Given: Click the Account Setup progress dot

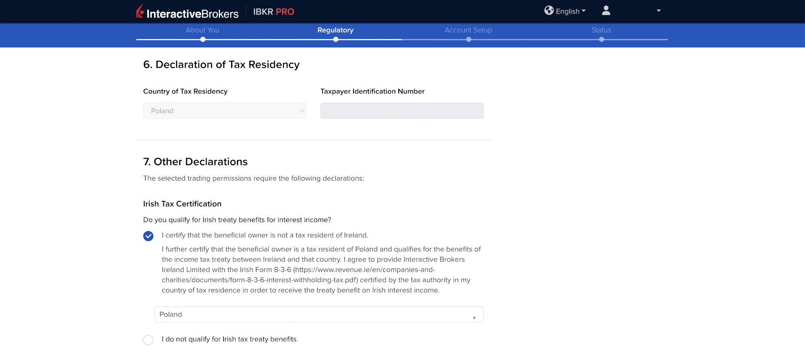Looking at the screenshot, I should (x=469, y=39).
